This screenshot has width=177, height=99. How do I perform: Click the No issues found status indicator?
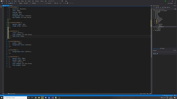[11, 94]
